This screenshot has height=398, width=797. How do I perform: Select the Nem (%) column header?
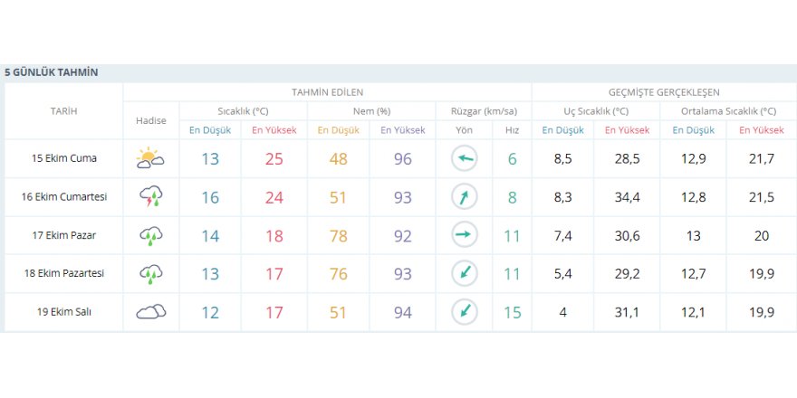tap(371, 111)
